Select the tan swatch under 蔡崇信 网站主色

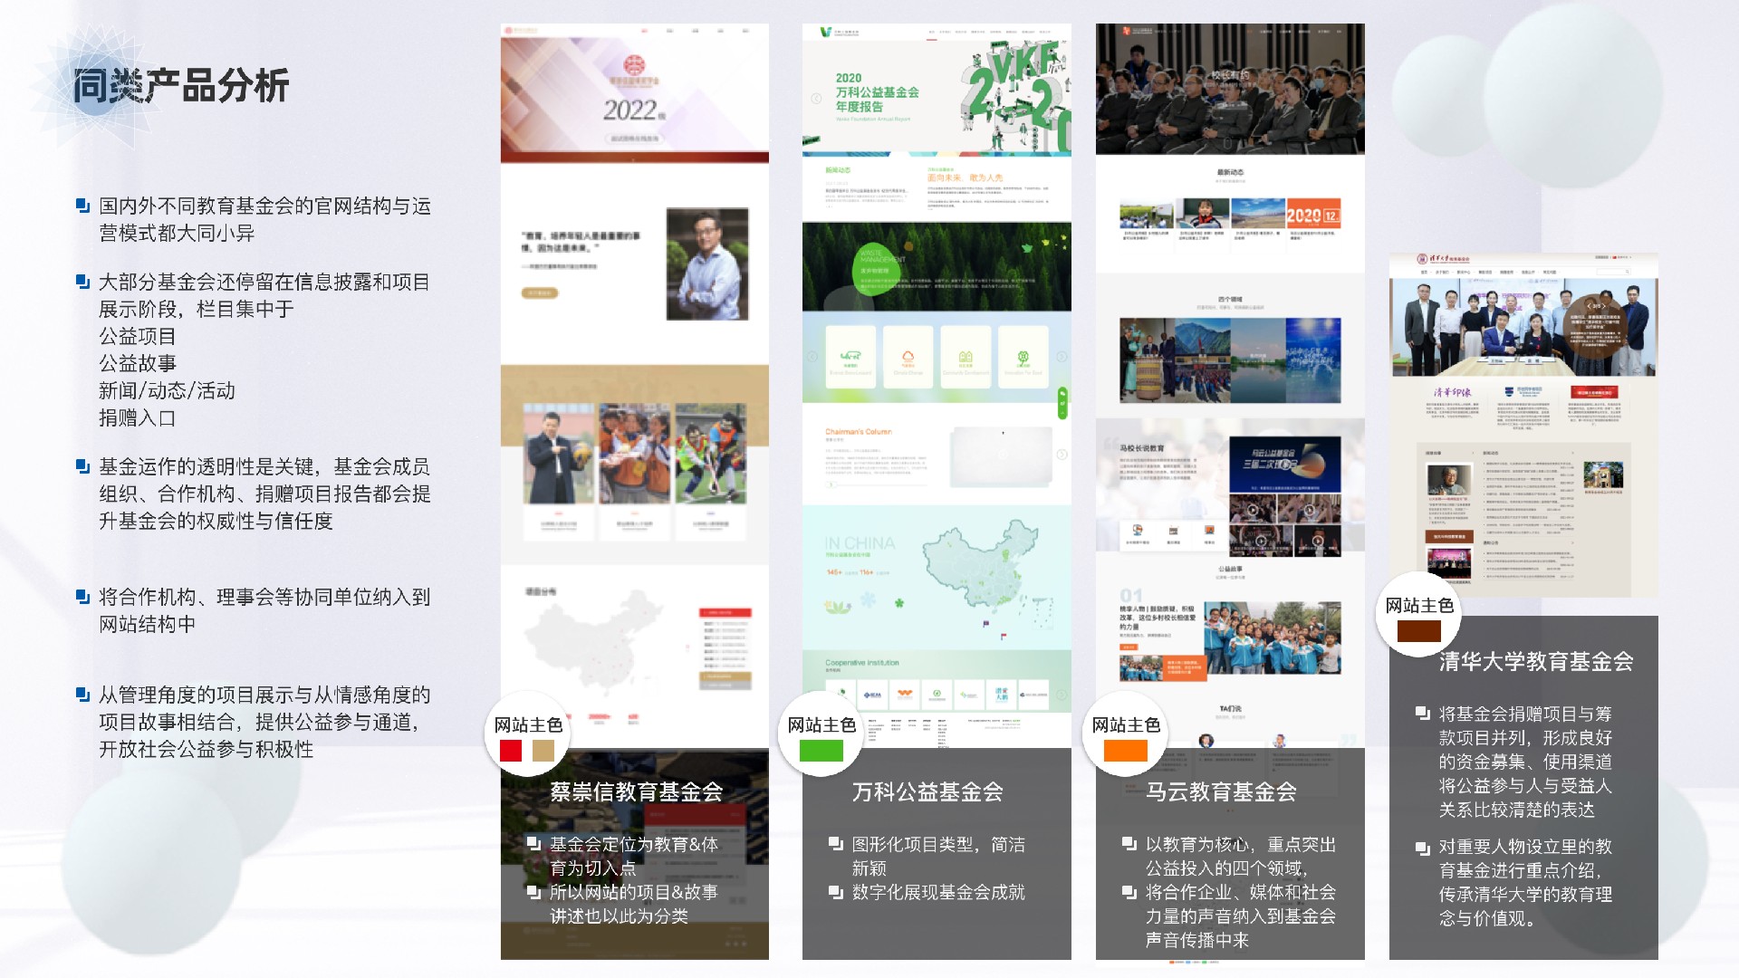click(543, 751)
